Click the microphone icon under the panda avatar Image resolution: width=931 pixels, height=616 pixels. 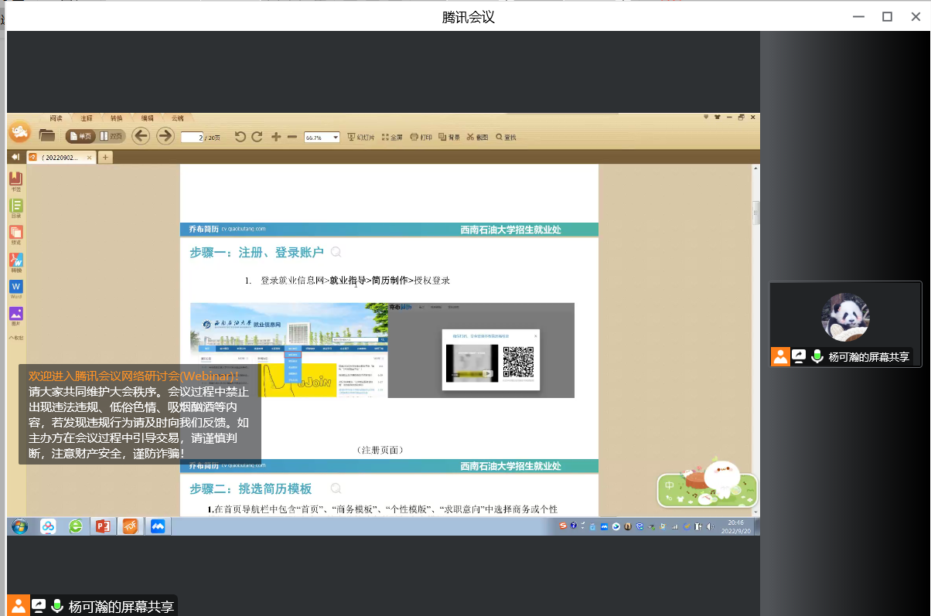[817, 356]
